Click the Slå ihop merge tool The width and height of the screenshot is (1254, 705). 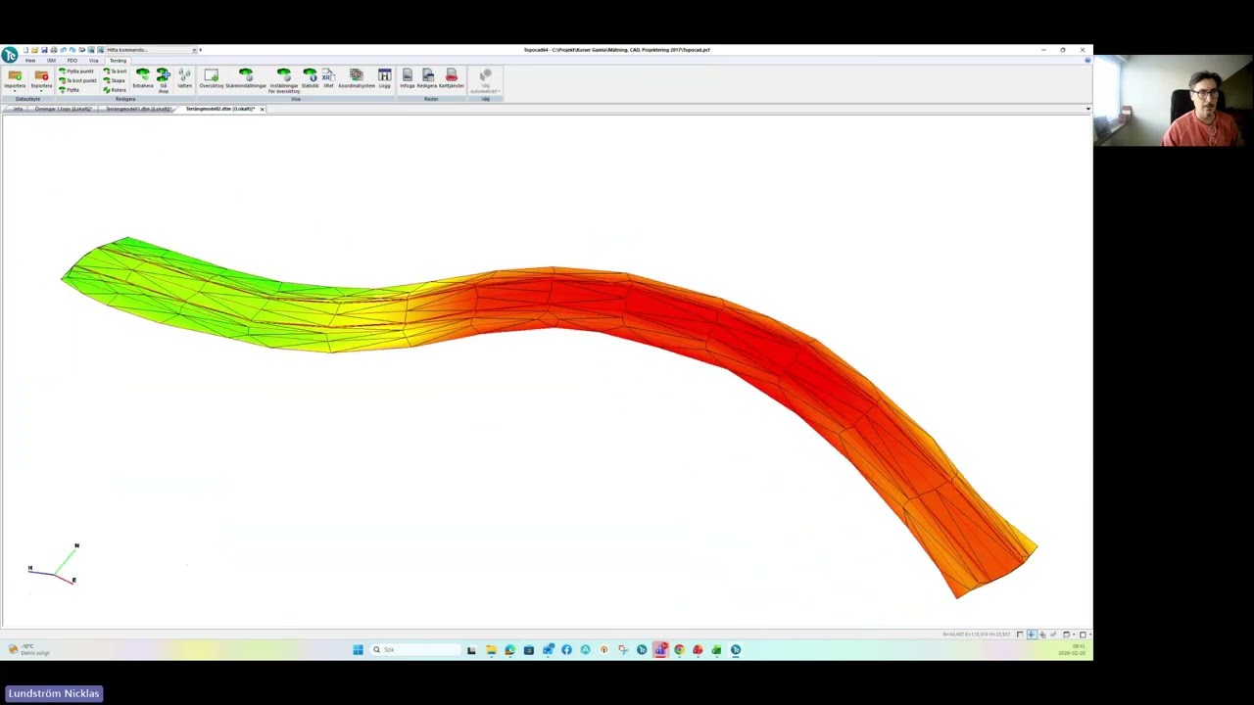point(164,80)
